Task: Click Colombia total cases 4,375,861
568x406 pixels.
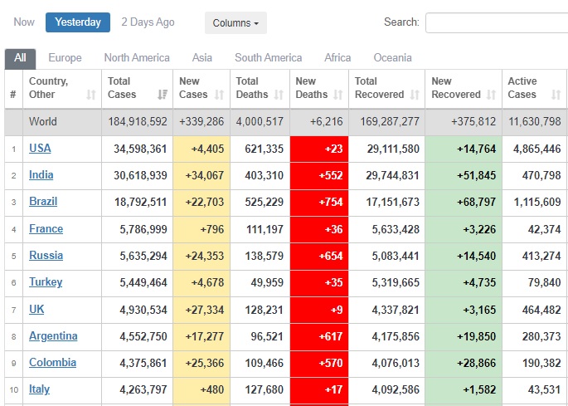Action: pyautogui.click(x=143, y=363)
